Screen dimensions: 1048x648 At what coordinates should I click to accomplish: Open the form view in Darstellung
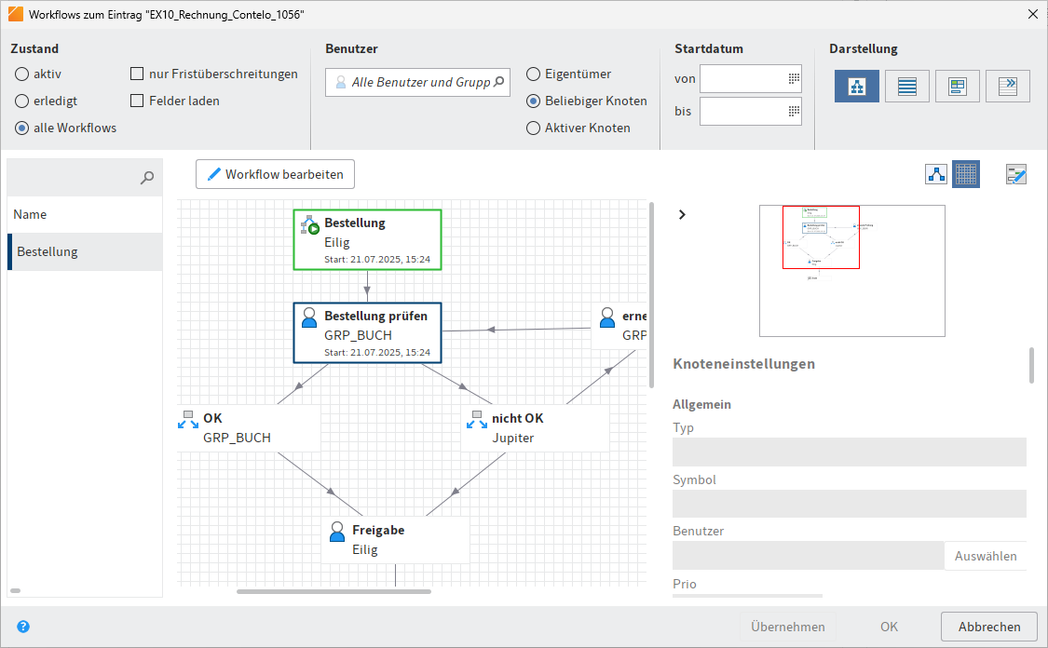coord(957,85)
